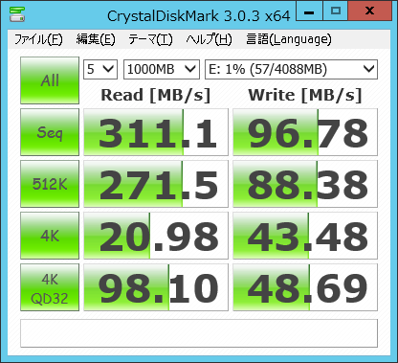
Task: Start the 4K QD32 benchmark test
Action: (50, 287)
